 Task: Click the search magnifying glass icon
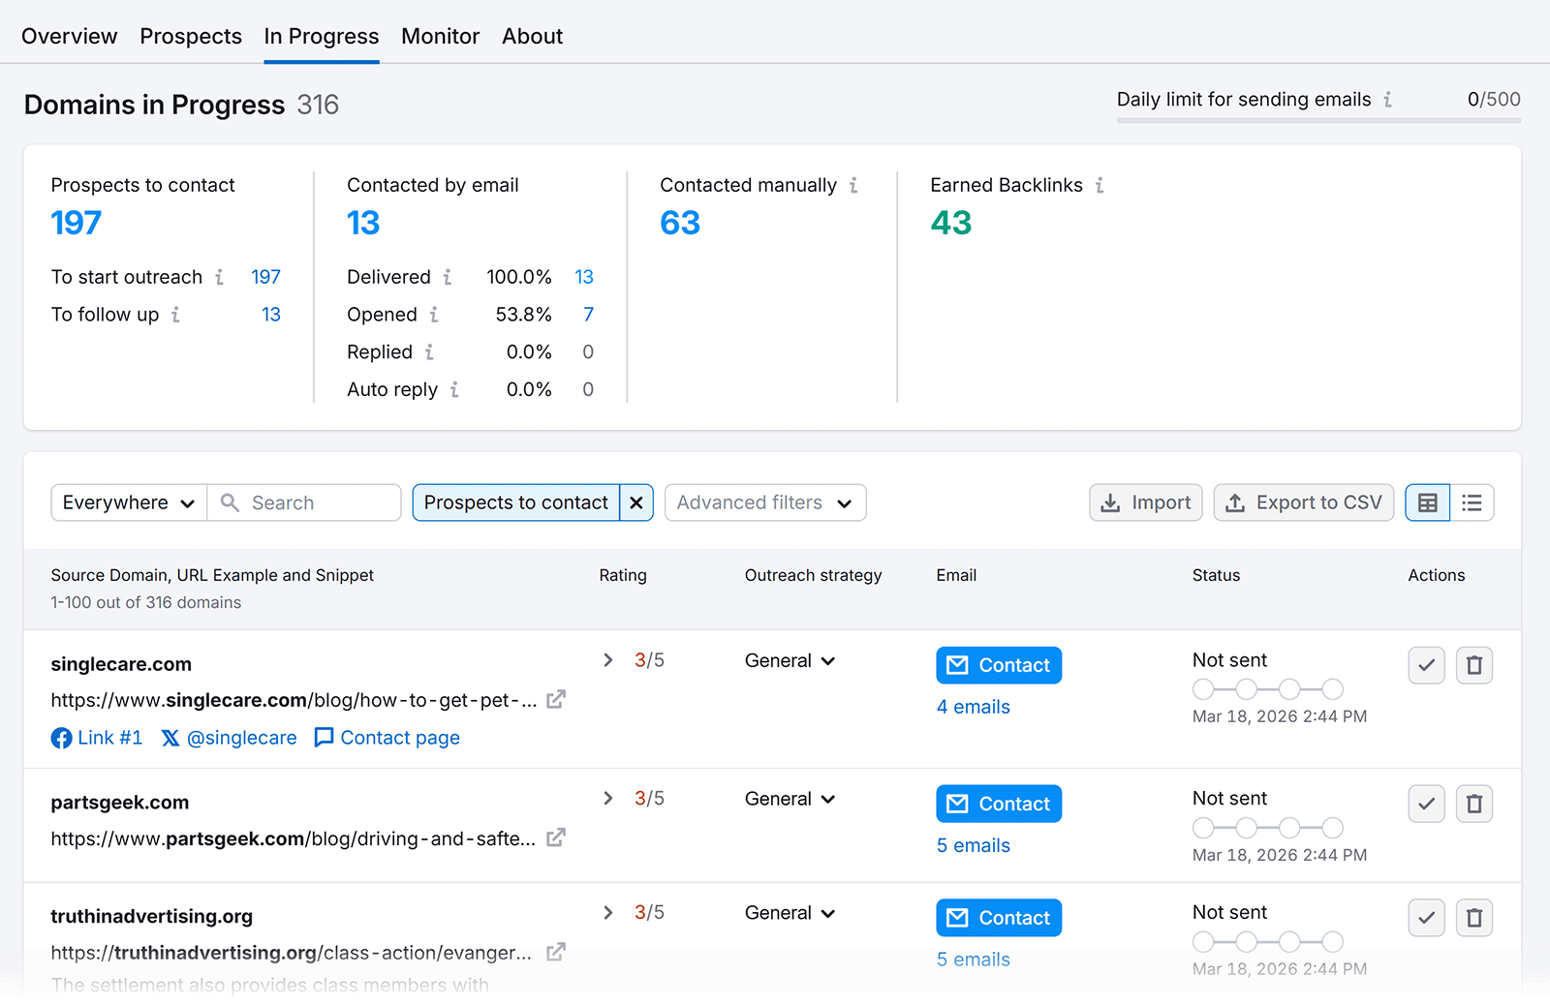click(230, 502)
